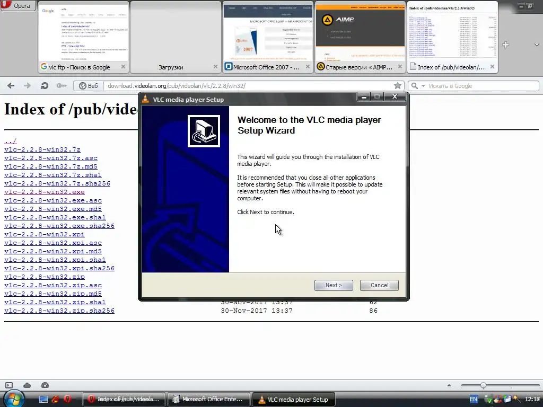Switch to the Старые версии AIMP tab

360,37
